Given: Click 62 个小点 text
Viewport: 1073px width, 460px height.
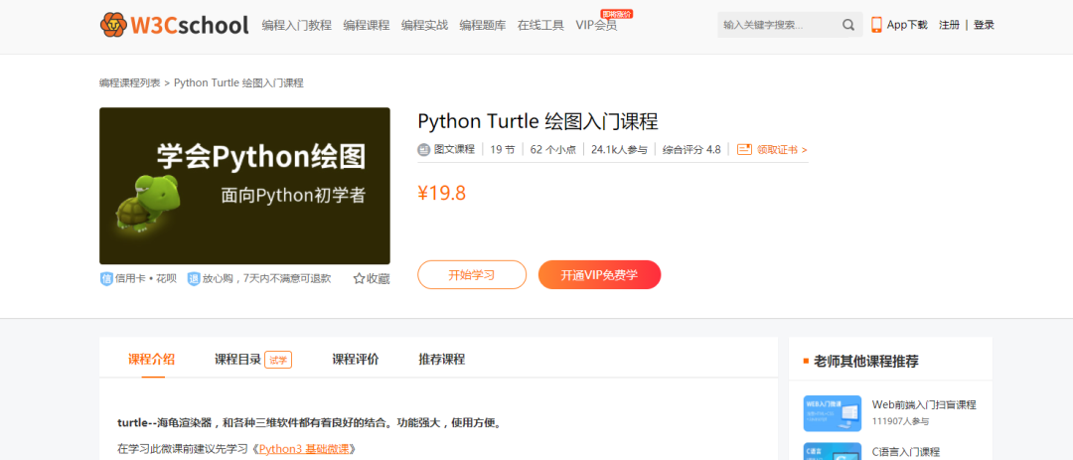Looking at the screenshot, I should pos(553,149).
